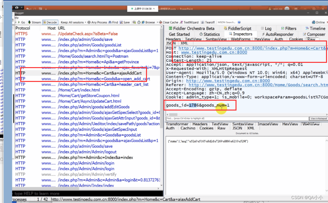The width and height of the screenshot is (328, 203).
Task: Click the Referer header link
Action: 258,85
